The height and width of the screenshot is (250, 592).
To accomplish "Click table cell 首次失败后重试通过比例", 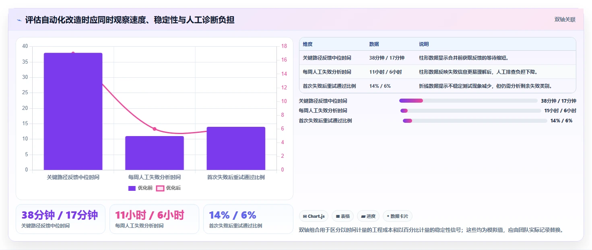I will click(329, 86).
